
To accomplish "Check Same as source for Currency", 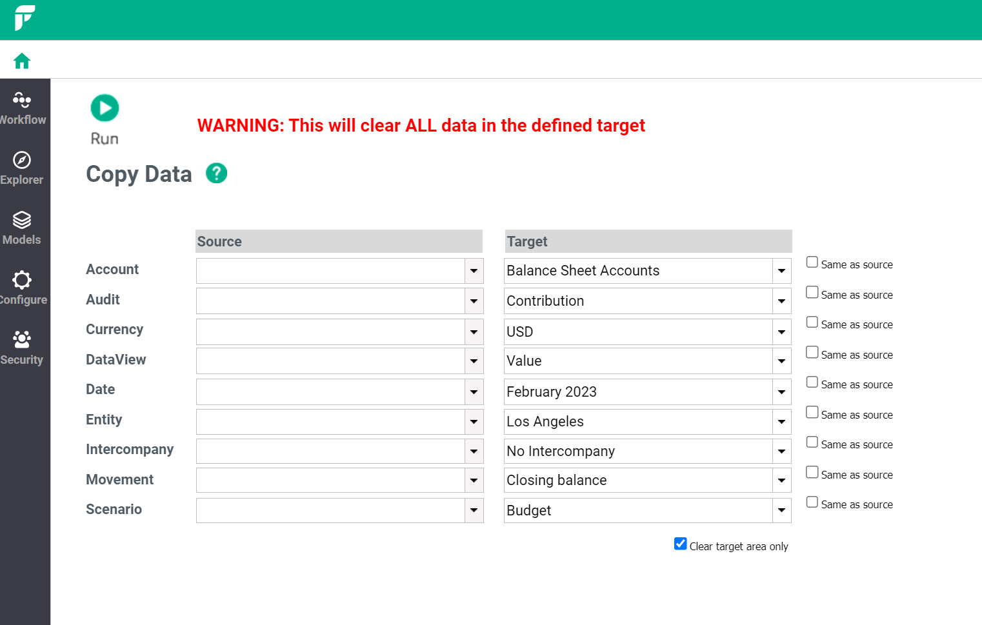I will [812, 322].
